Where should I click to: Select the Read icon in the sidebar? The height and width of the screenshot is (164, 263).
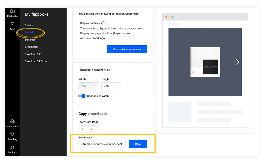pyautogui.click(x=12, y=26)
